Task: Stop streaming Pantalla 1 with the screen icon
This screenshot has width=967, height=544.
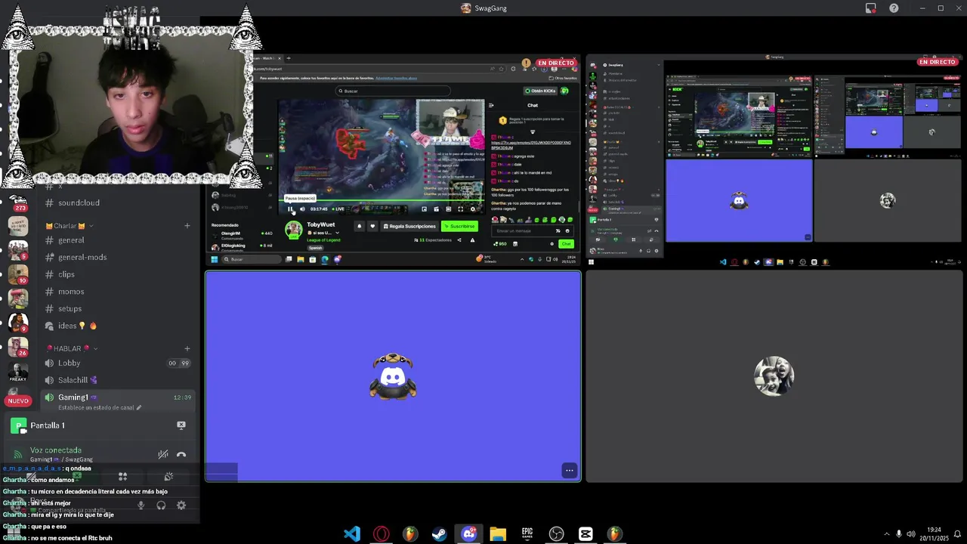Action: (181, 425)
